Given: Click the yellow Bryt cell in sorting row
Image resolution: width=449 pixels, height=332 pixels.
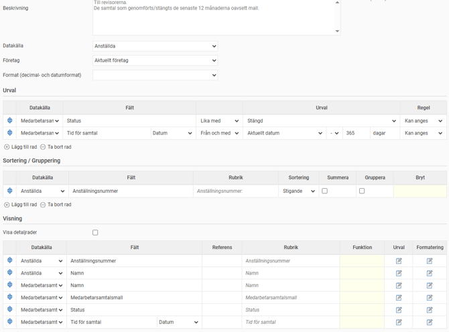Looking at the screenshot, I should click(x=420, y=191).
